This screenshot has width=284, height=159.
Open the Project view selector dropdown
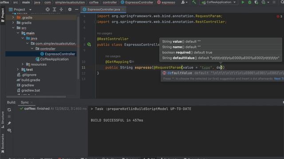pos(20,9)
